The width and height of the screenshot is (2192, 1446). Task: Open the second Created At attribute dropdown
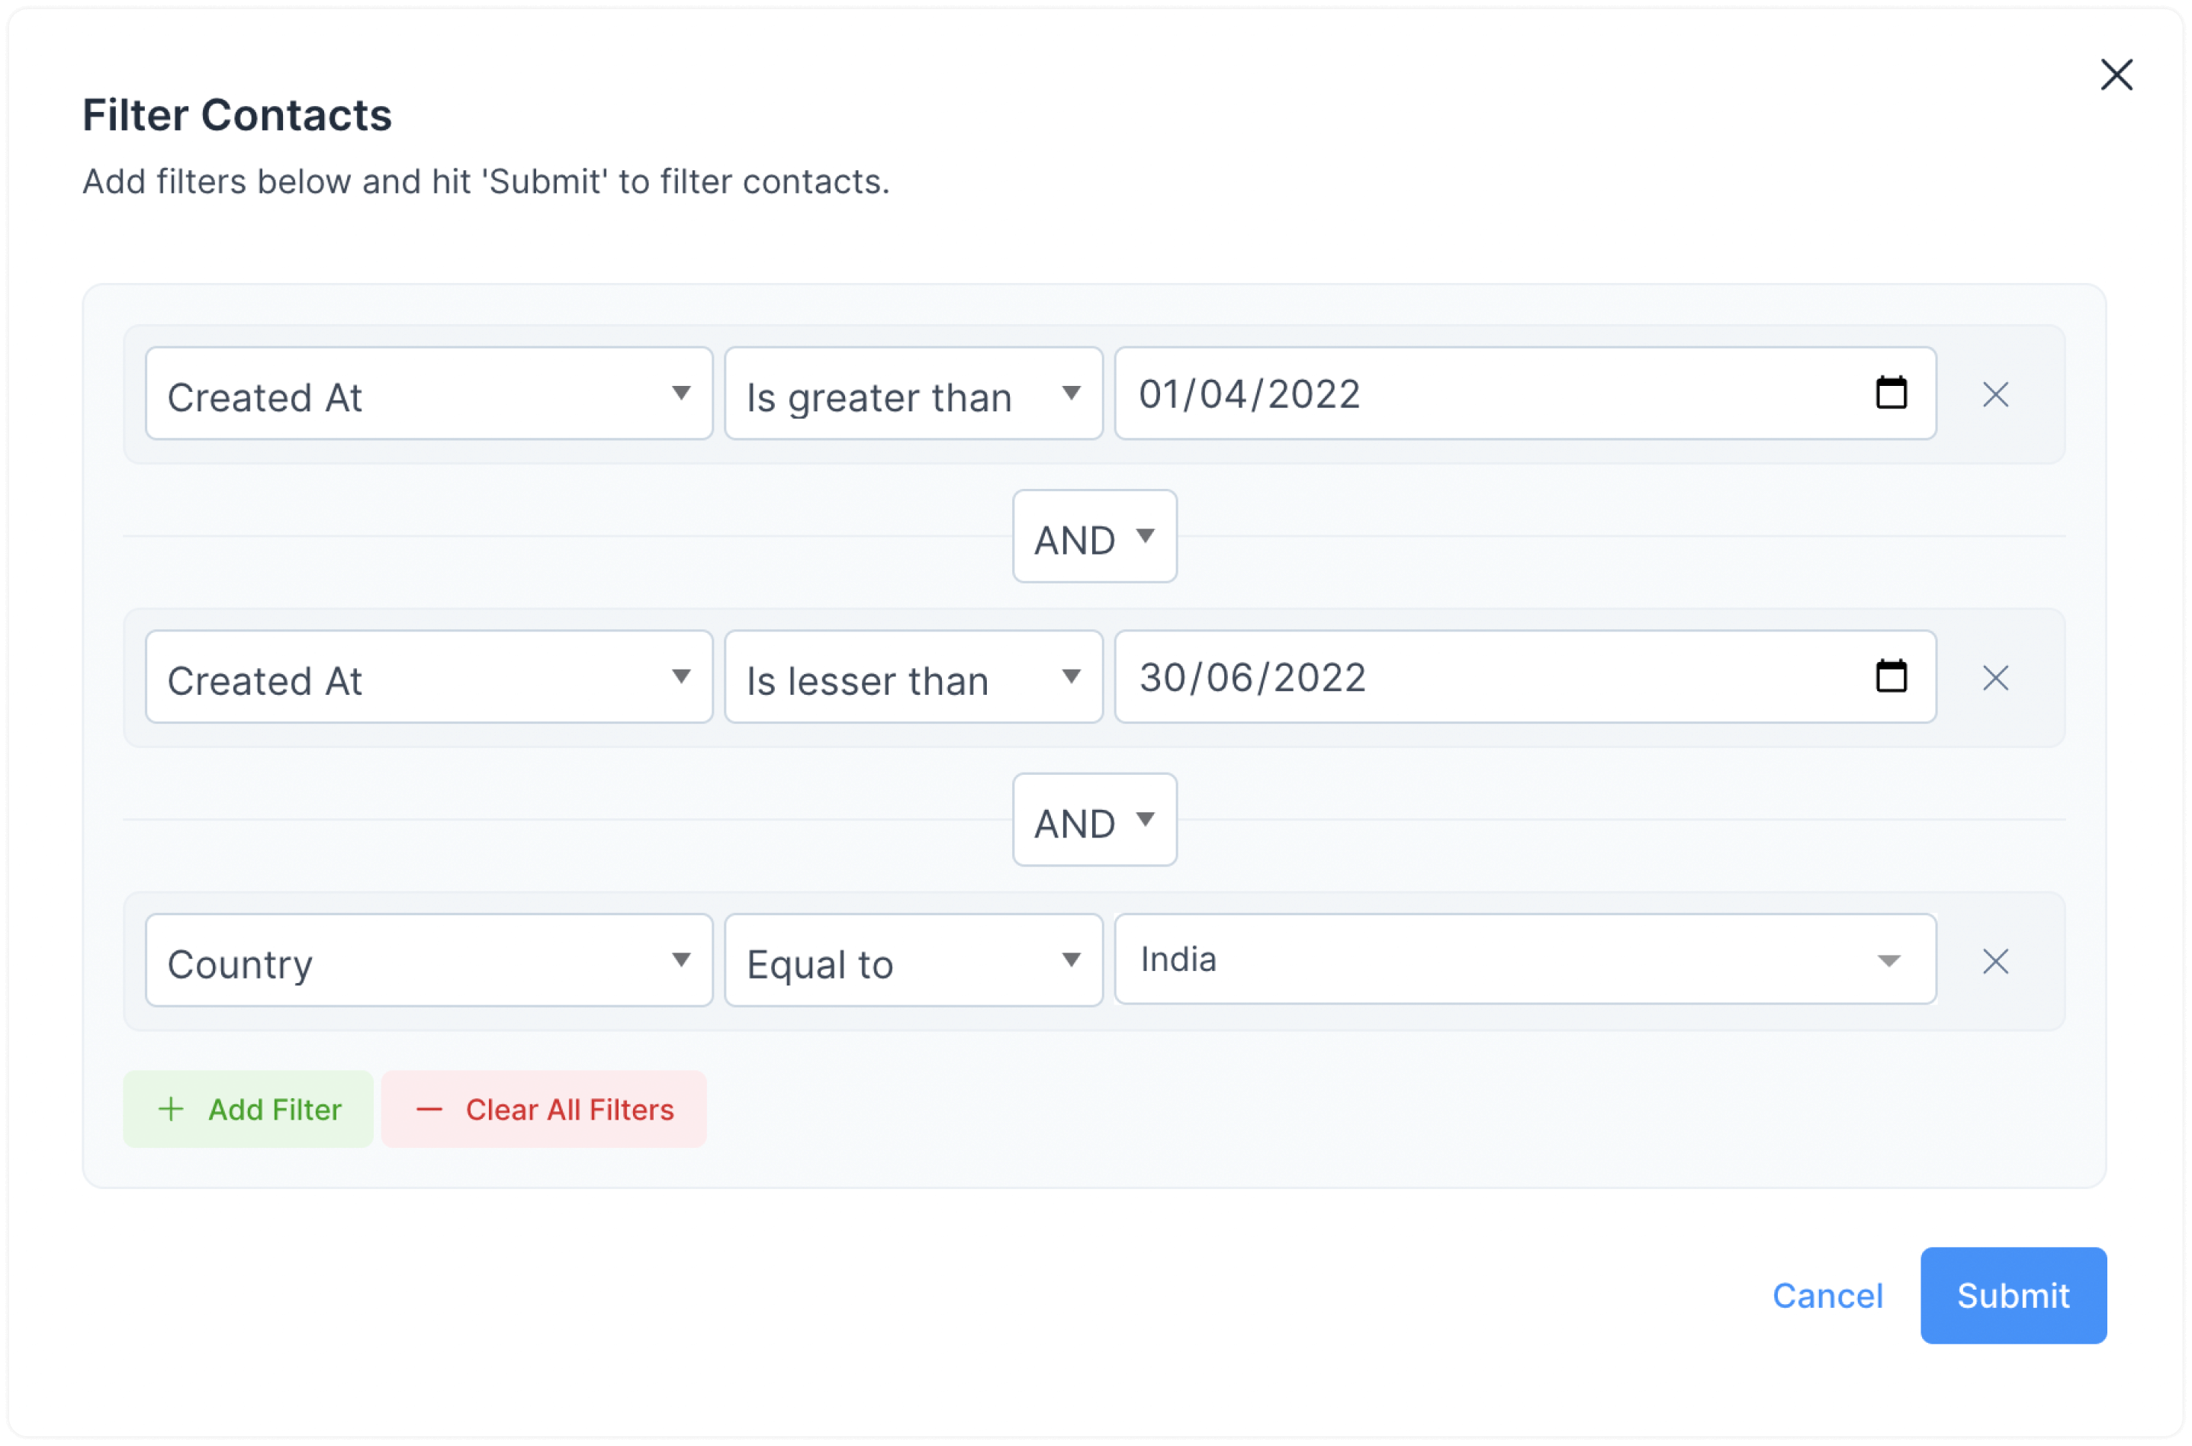pyautogui.click(x=429, y=677)
